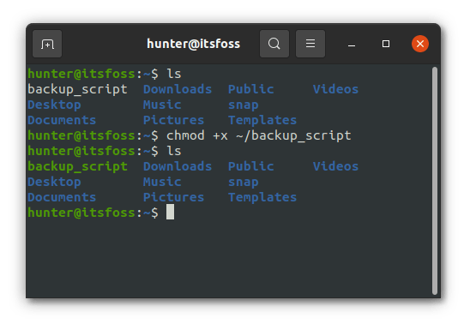Close the terminal window
470x330 pixels.
pos(420,44)
